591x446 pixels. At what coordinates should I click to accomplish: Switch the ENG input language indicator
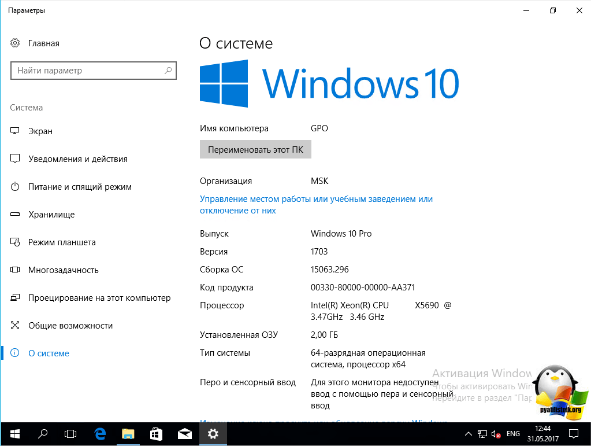pos(513,433)
